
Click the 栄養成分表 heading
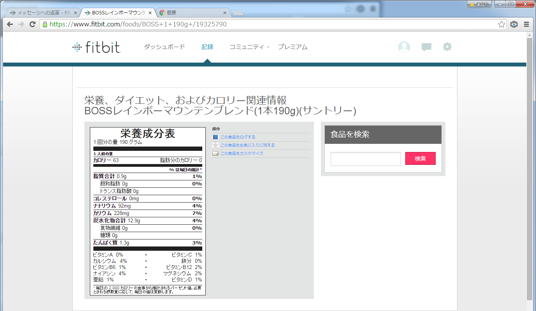[148, 133]
